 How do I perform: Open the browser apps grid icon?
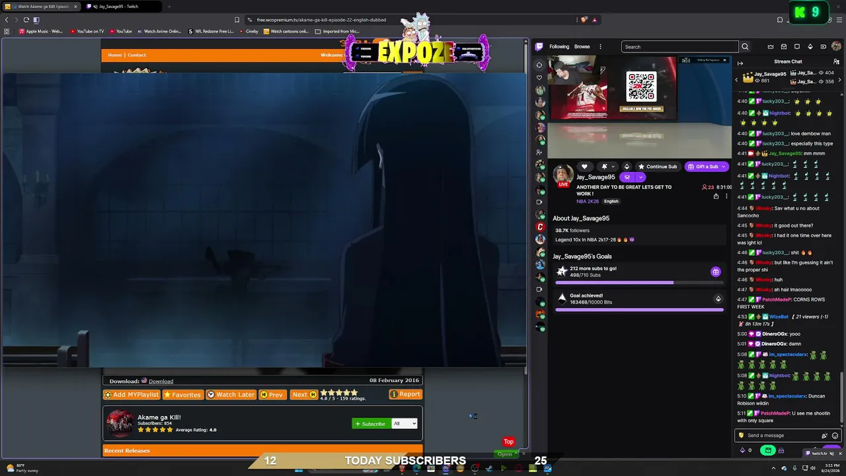7,31
